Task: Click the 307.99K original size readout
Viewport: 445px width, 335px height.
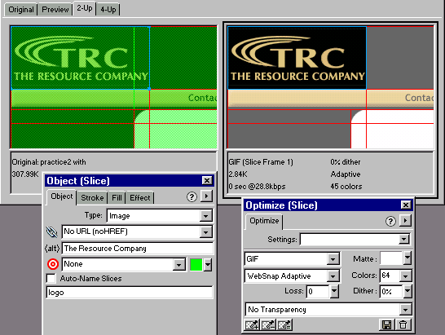Action: tap(25, 174)
